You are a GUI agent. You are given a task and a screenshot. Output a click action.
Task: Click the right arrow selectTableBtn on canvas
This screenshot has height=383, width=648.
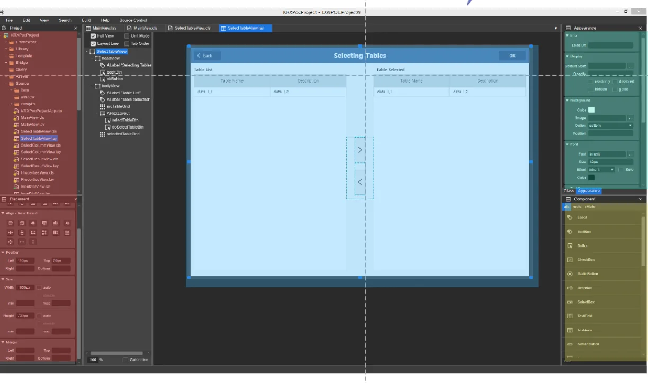(360, 150)
